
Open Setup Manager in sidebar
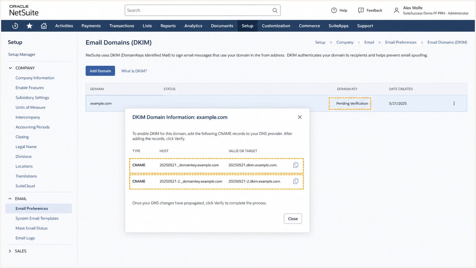tap(22, 54)
